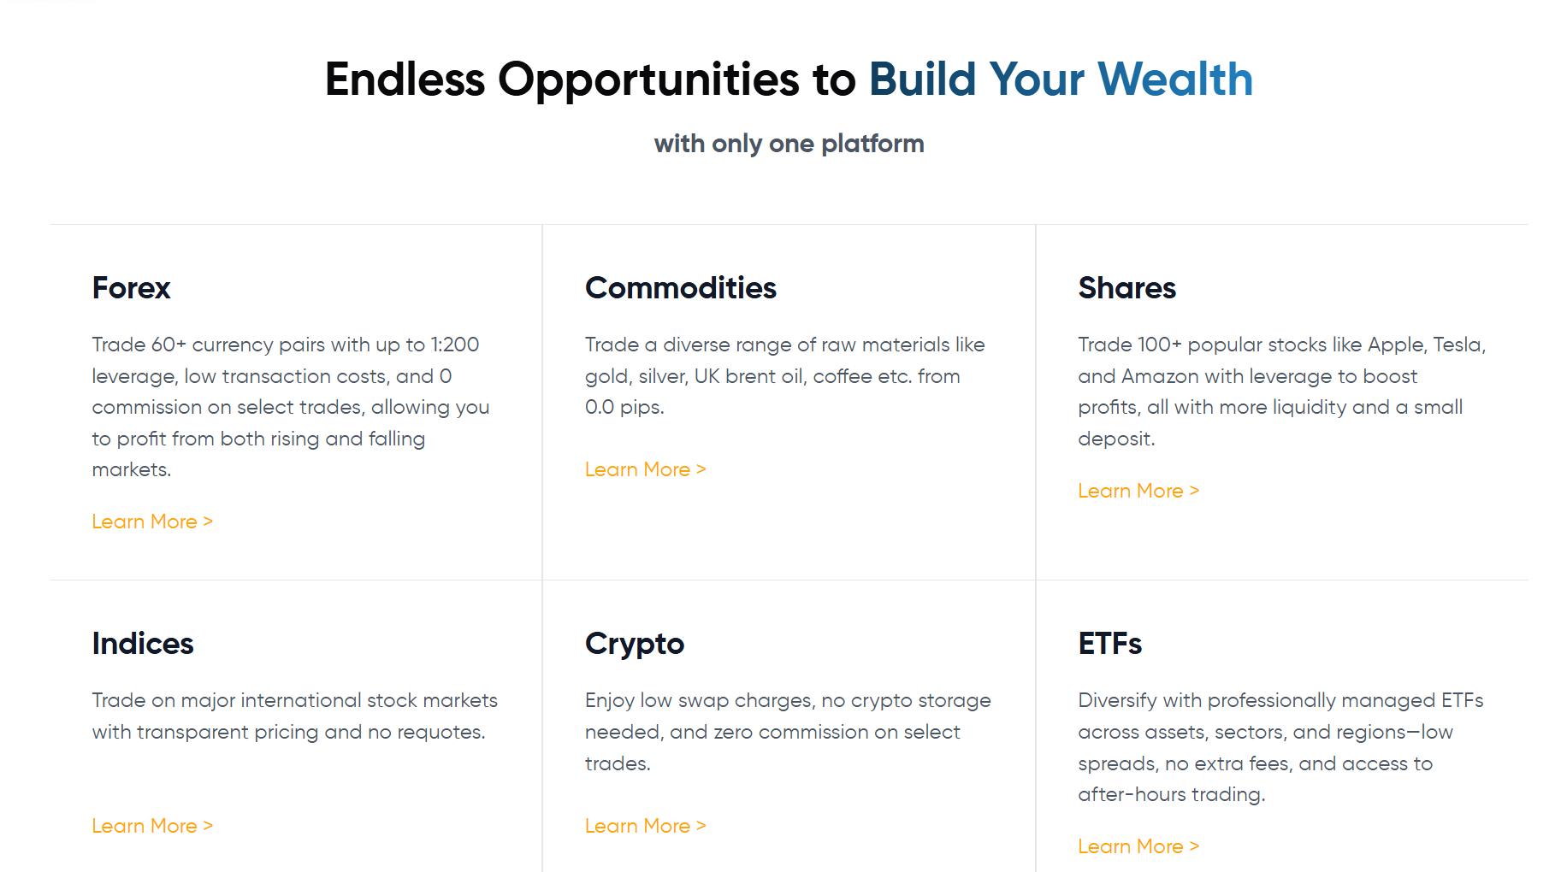The height and width of the screenshot is (872, 1567).
Task: Click the Forex currency pairs description
Action: [291, 407]
